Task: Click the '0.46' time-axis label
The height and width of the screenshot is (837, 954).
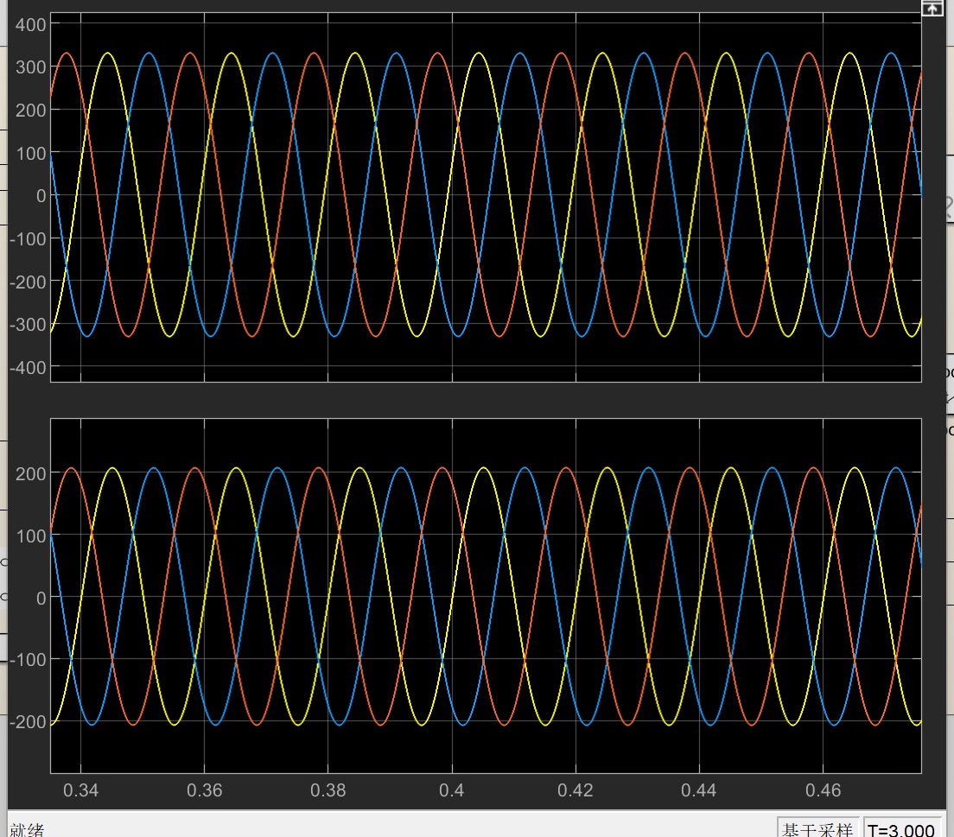Action: click(823, 790)
